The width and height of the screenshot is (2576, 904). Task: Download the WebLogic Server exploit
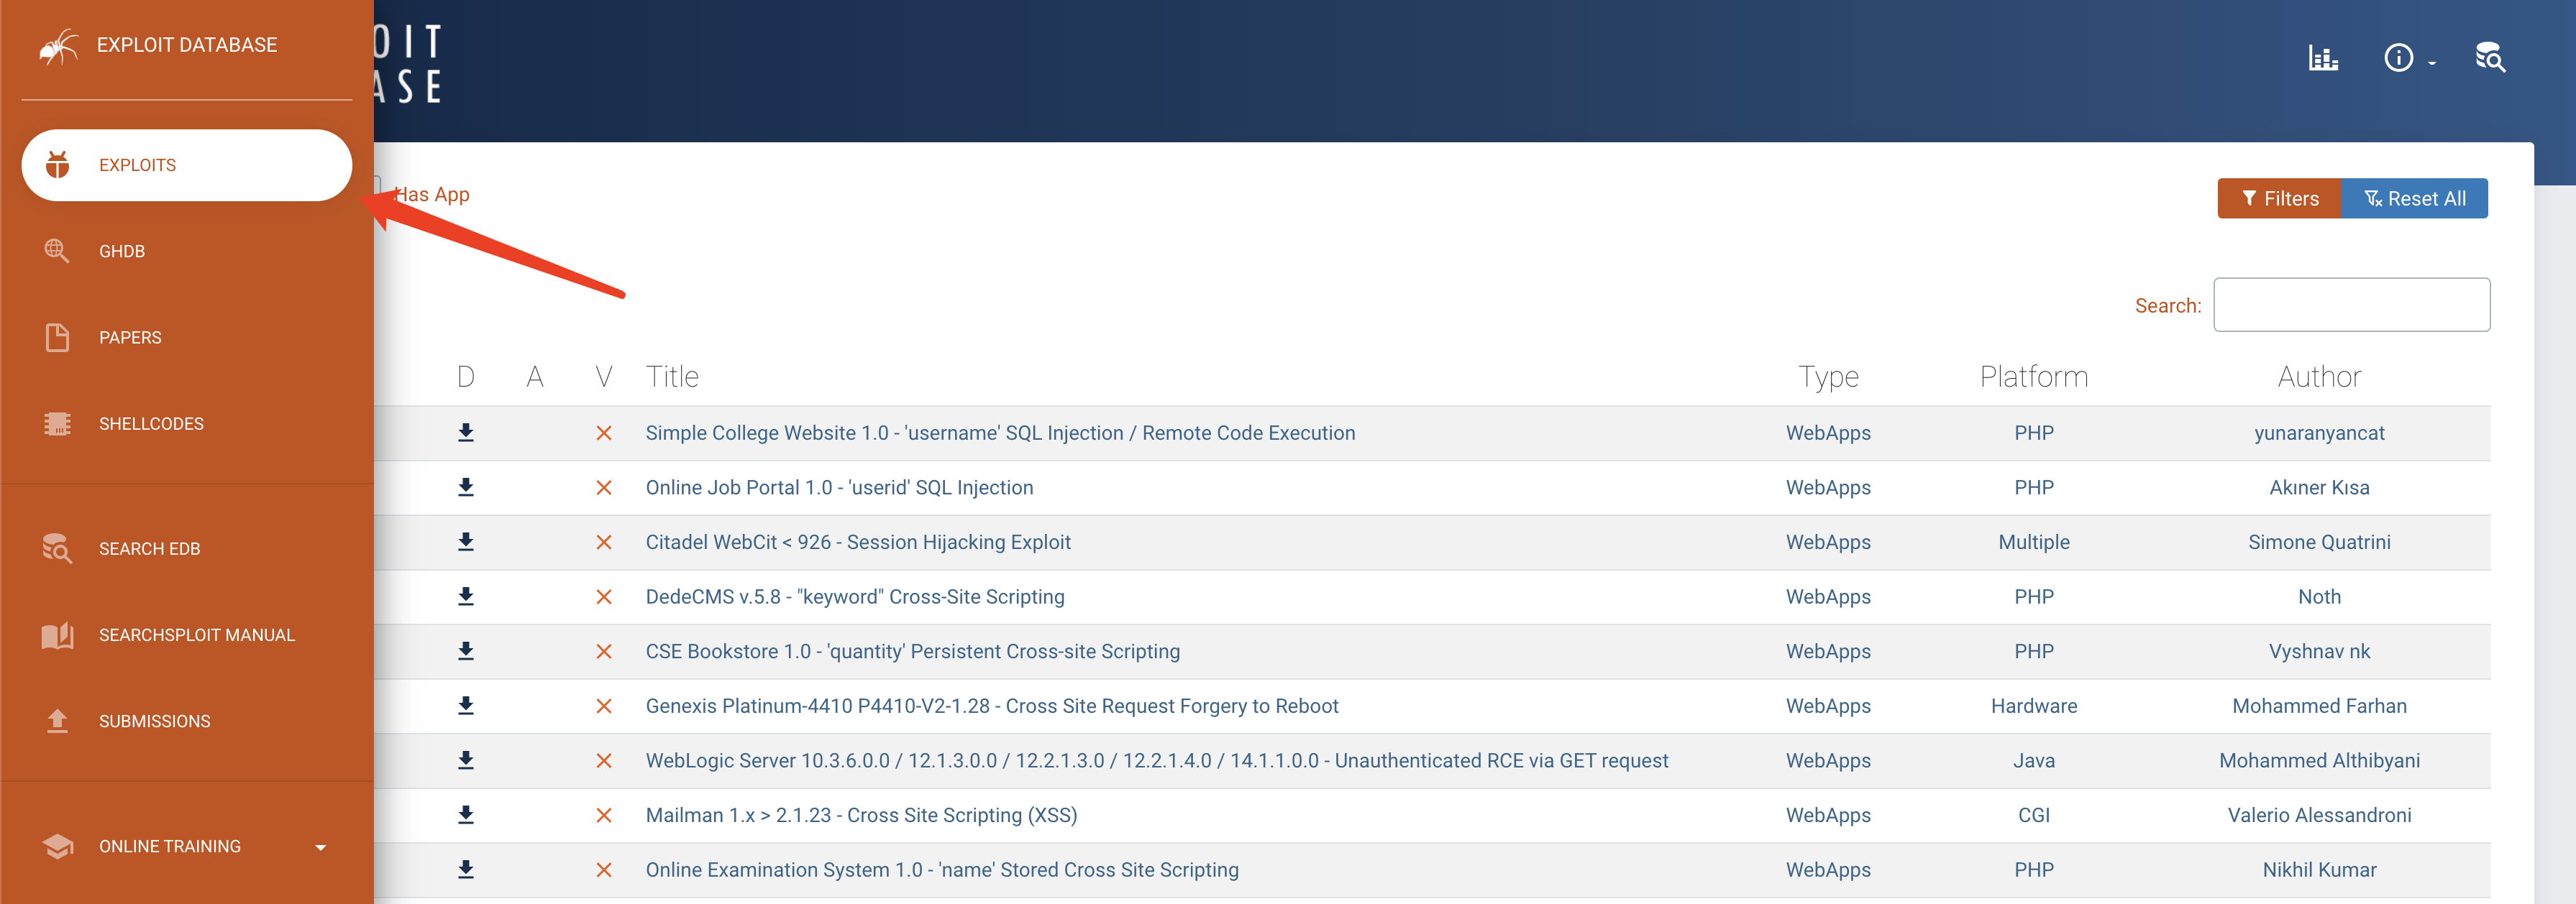coord(465,760)
